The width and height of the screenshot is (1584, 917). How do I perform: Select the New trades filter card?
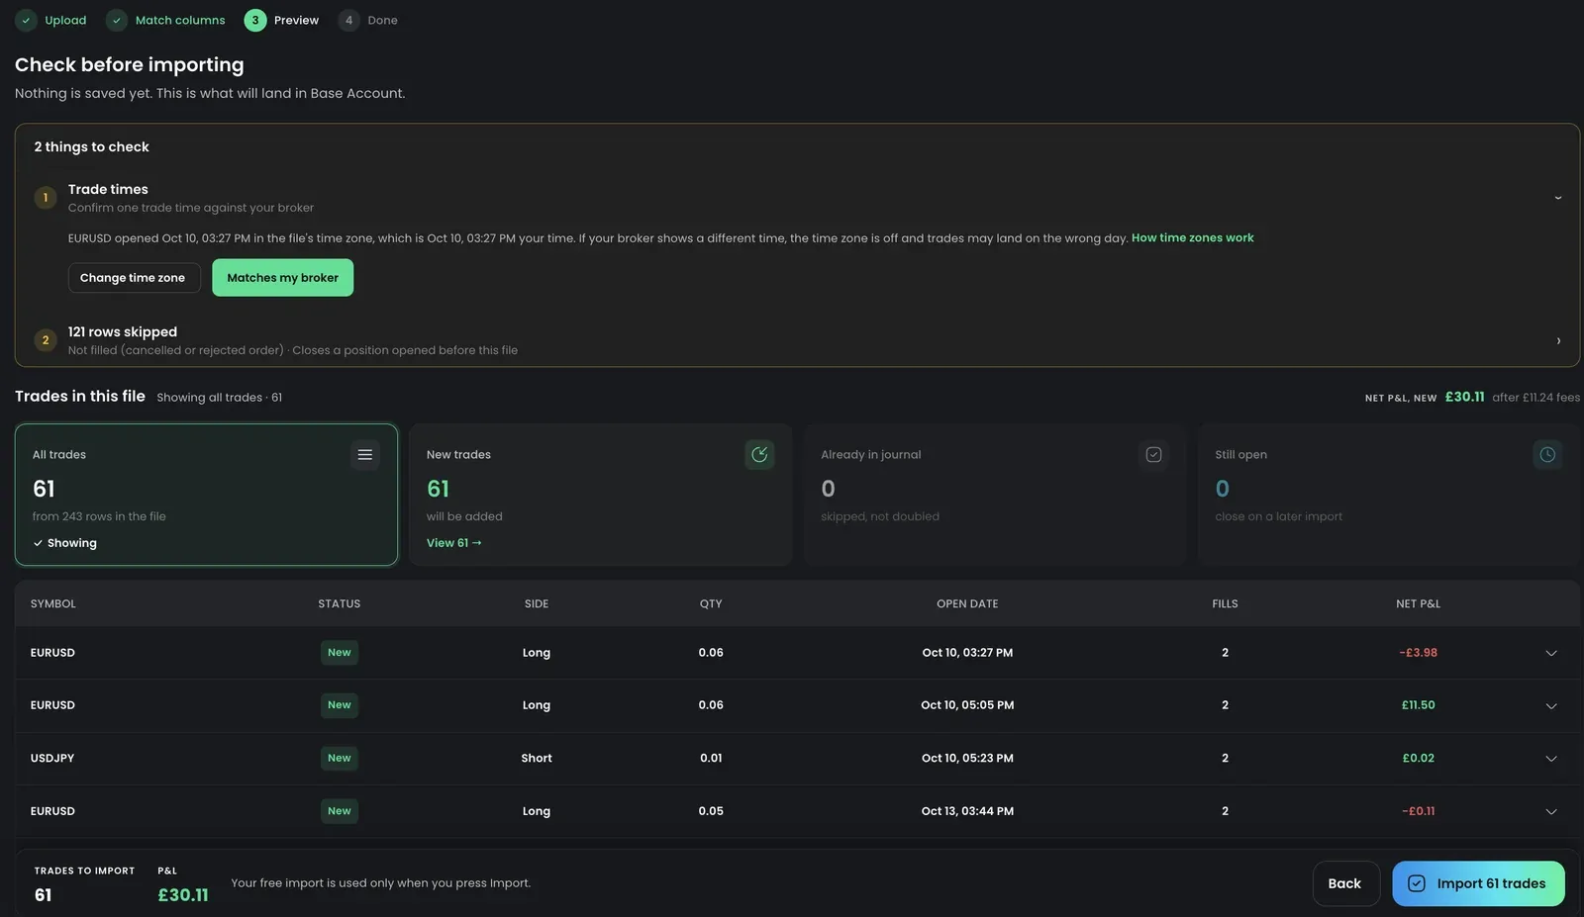click(601, 495)
